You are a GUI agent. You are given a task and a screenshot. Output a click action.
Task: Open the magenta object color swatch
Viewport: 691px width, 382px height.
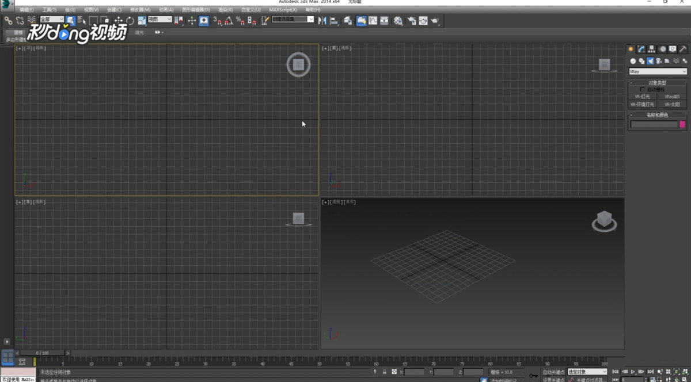click(x=682, y=124)
